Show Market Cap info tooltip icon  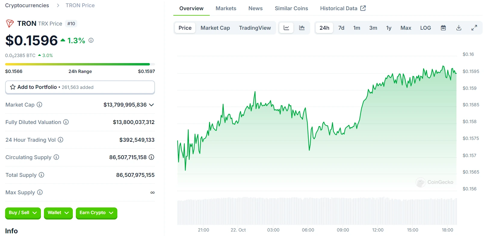(39, 104)
